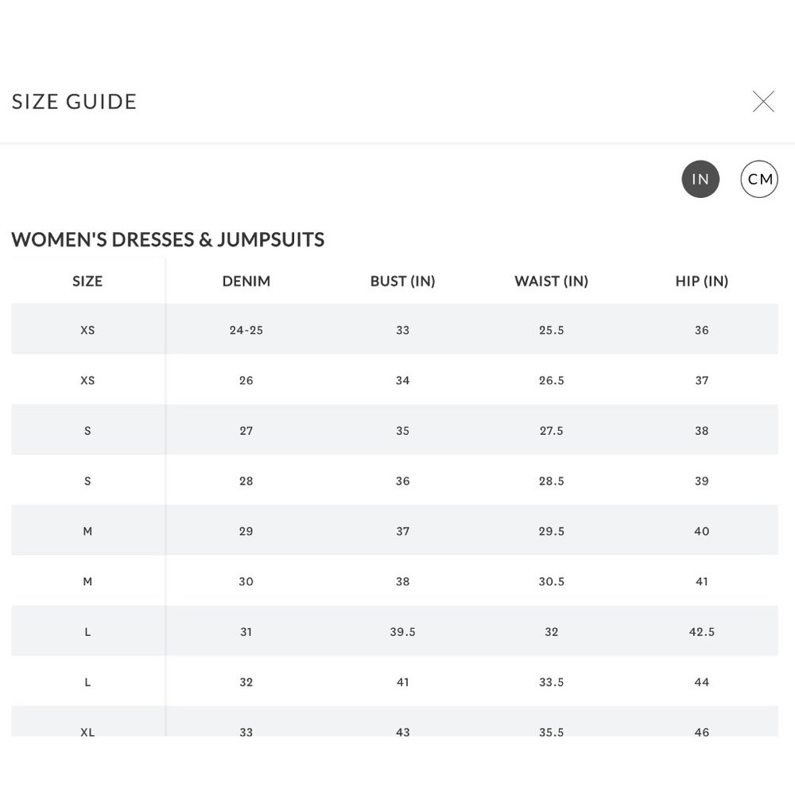Screen dimensions: 795x795
Task: Click the Size Guide heading text
Action: 74,102
